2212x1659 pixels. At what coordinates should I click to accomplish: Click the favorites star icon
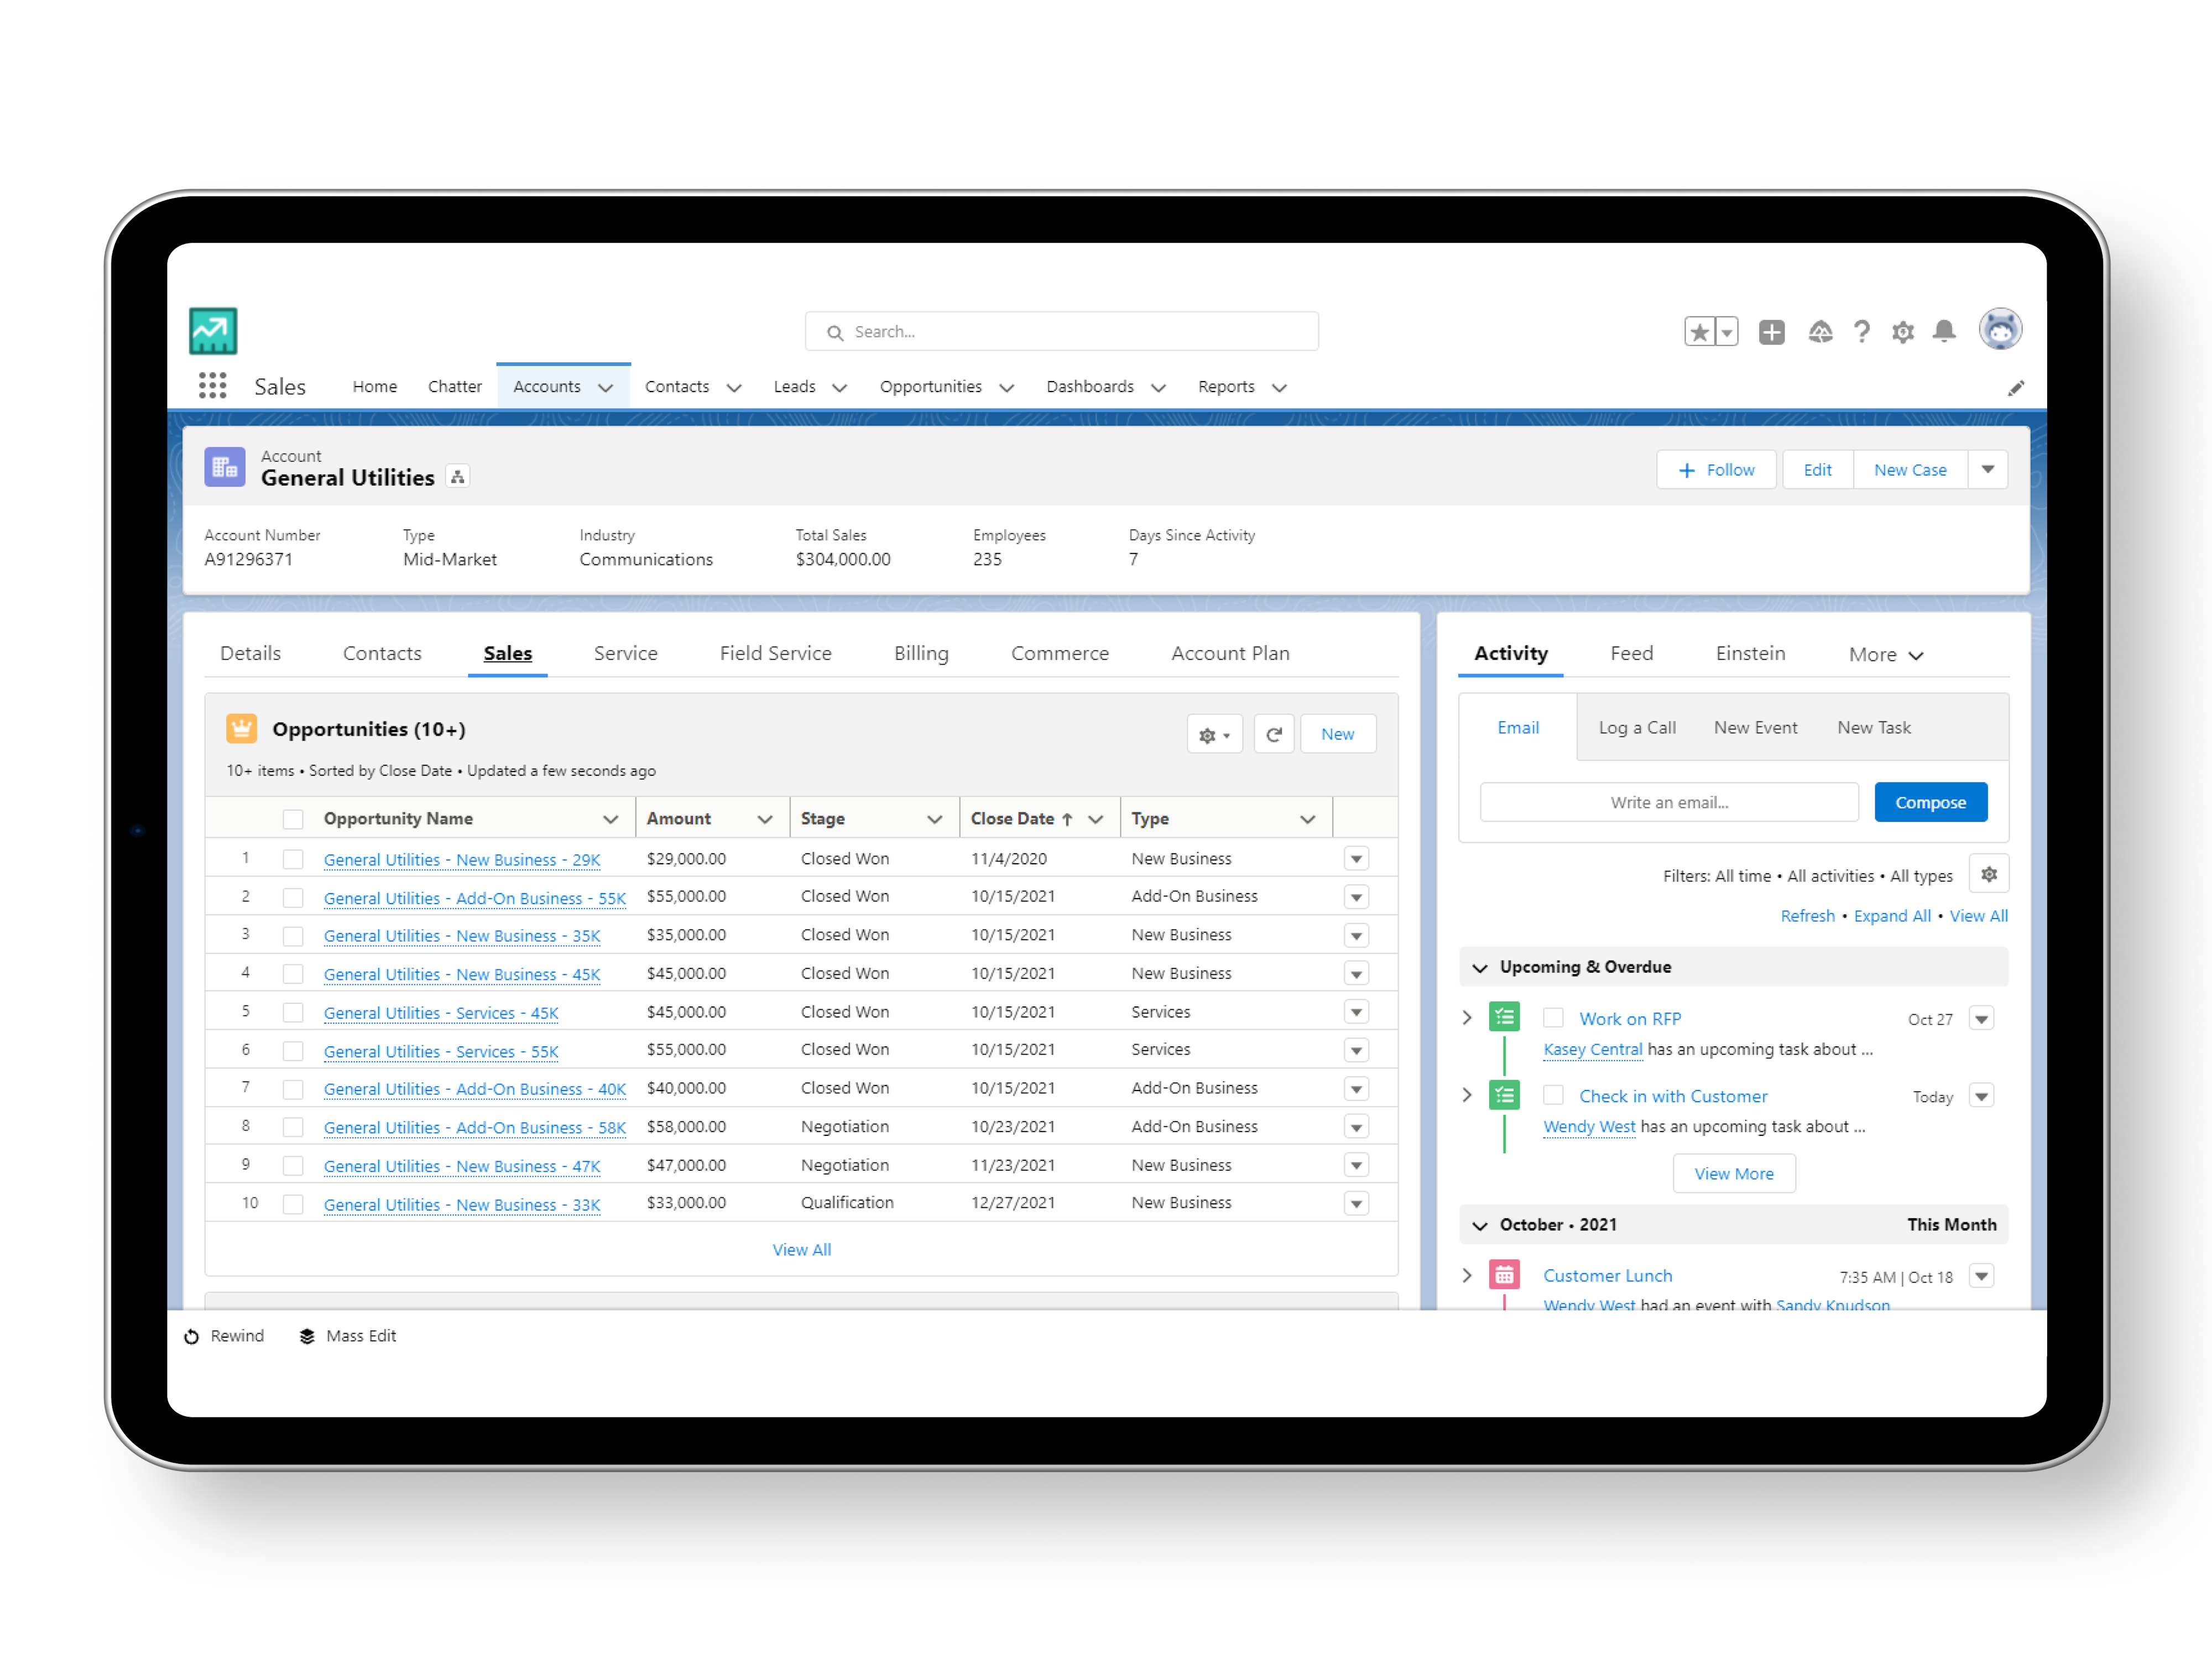[1699, 332]
